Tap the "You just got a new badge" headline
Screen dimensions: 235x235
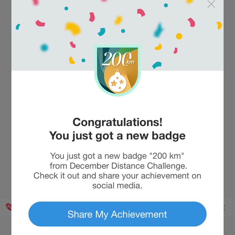click(x=117, y=136)
